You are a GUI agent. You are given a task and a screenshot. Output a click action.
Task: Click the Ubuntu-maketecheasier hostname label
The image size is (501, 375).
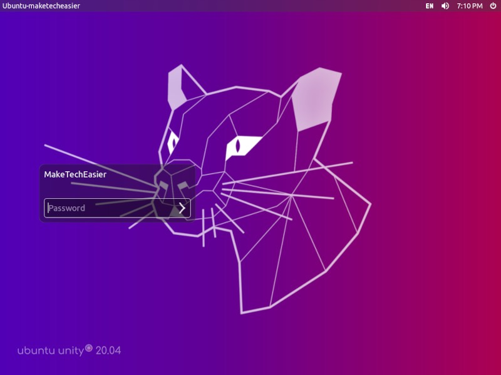[40, 5]
